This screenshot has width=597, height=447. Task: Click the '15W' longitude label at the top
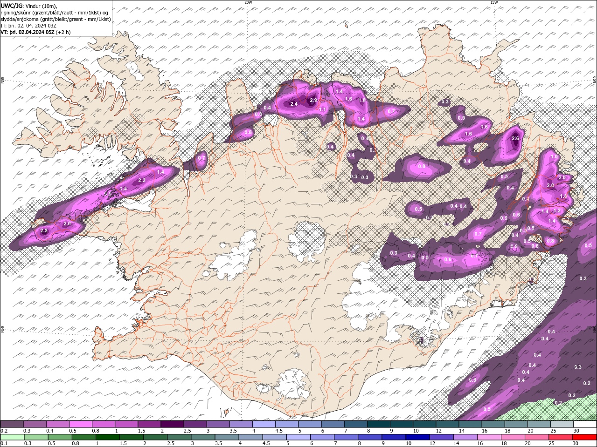pos(494,2)
